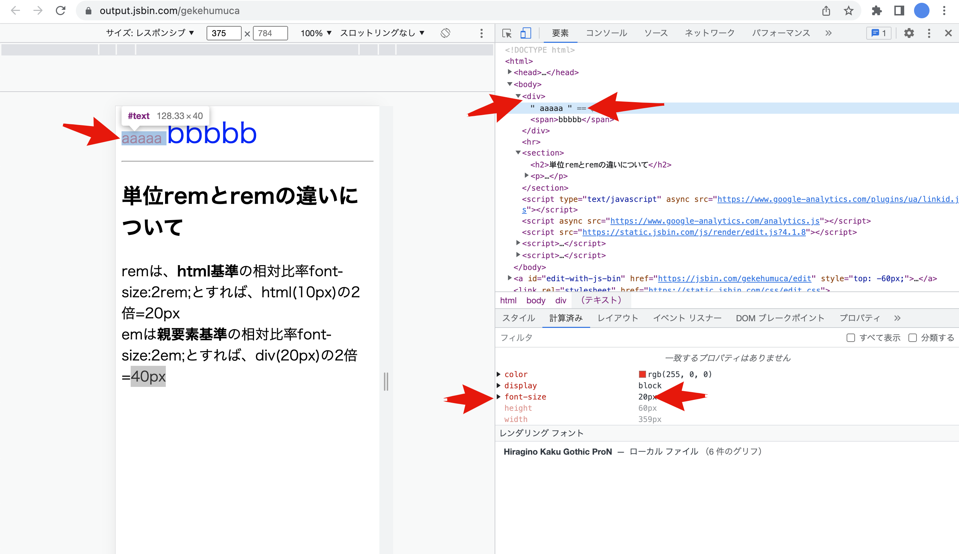Collapse the div element node
Viewport: 959px width, 554px height.
[x=518, y=96]
